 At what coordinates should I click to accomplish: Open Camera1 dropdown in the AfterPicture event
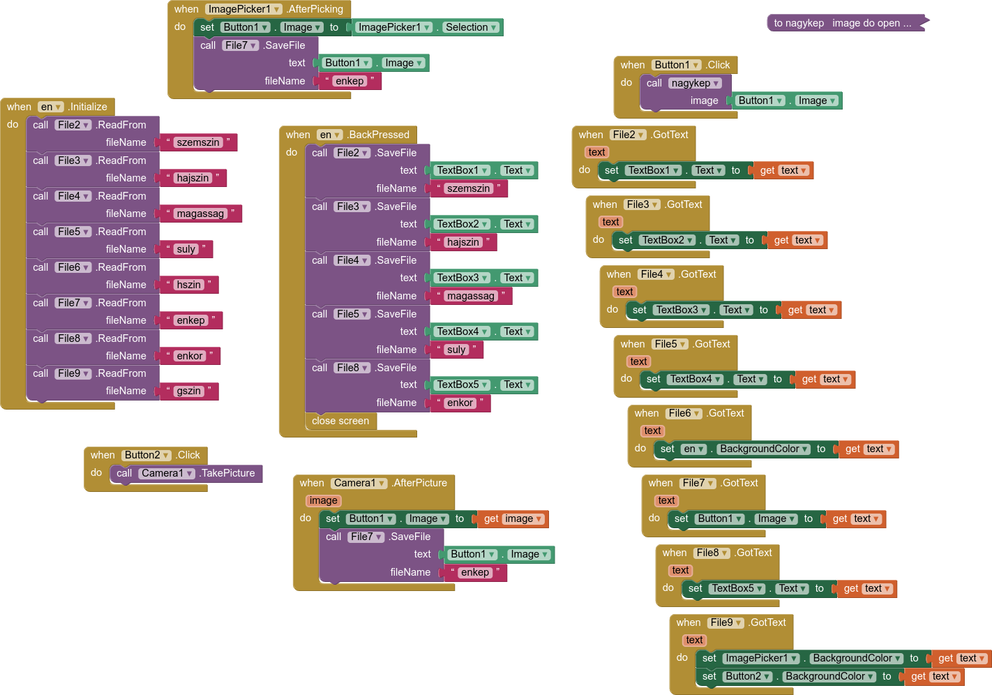point(359,483)
